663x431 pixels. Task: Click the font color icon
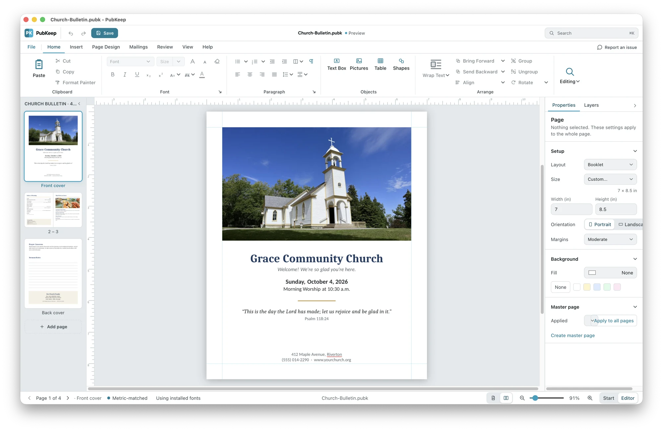(202, 75)
